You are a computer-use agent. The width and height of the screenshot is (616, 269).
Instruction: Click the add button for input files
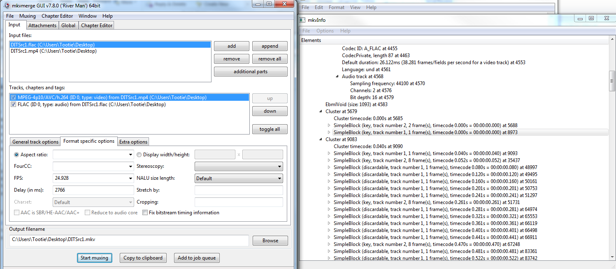[x=232, y=46]
